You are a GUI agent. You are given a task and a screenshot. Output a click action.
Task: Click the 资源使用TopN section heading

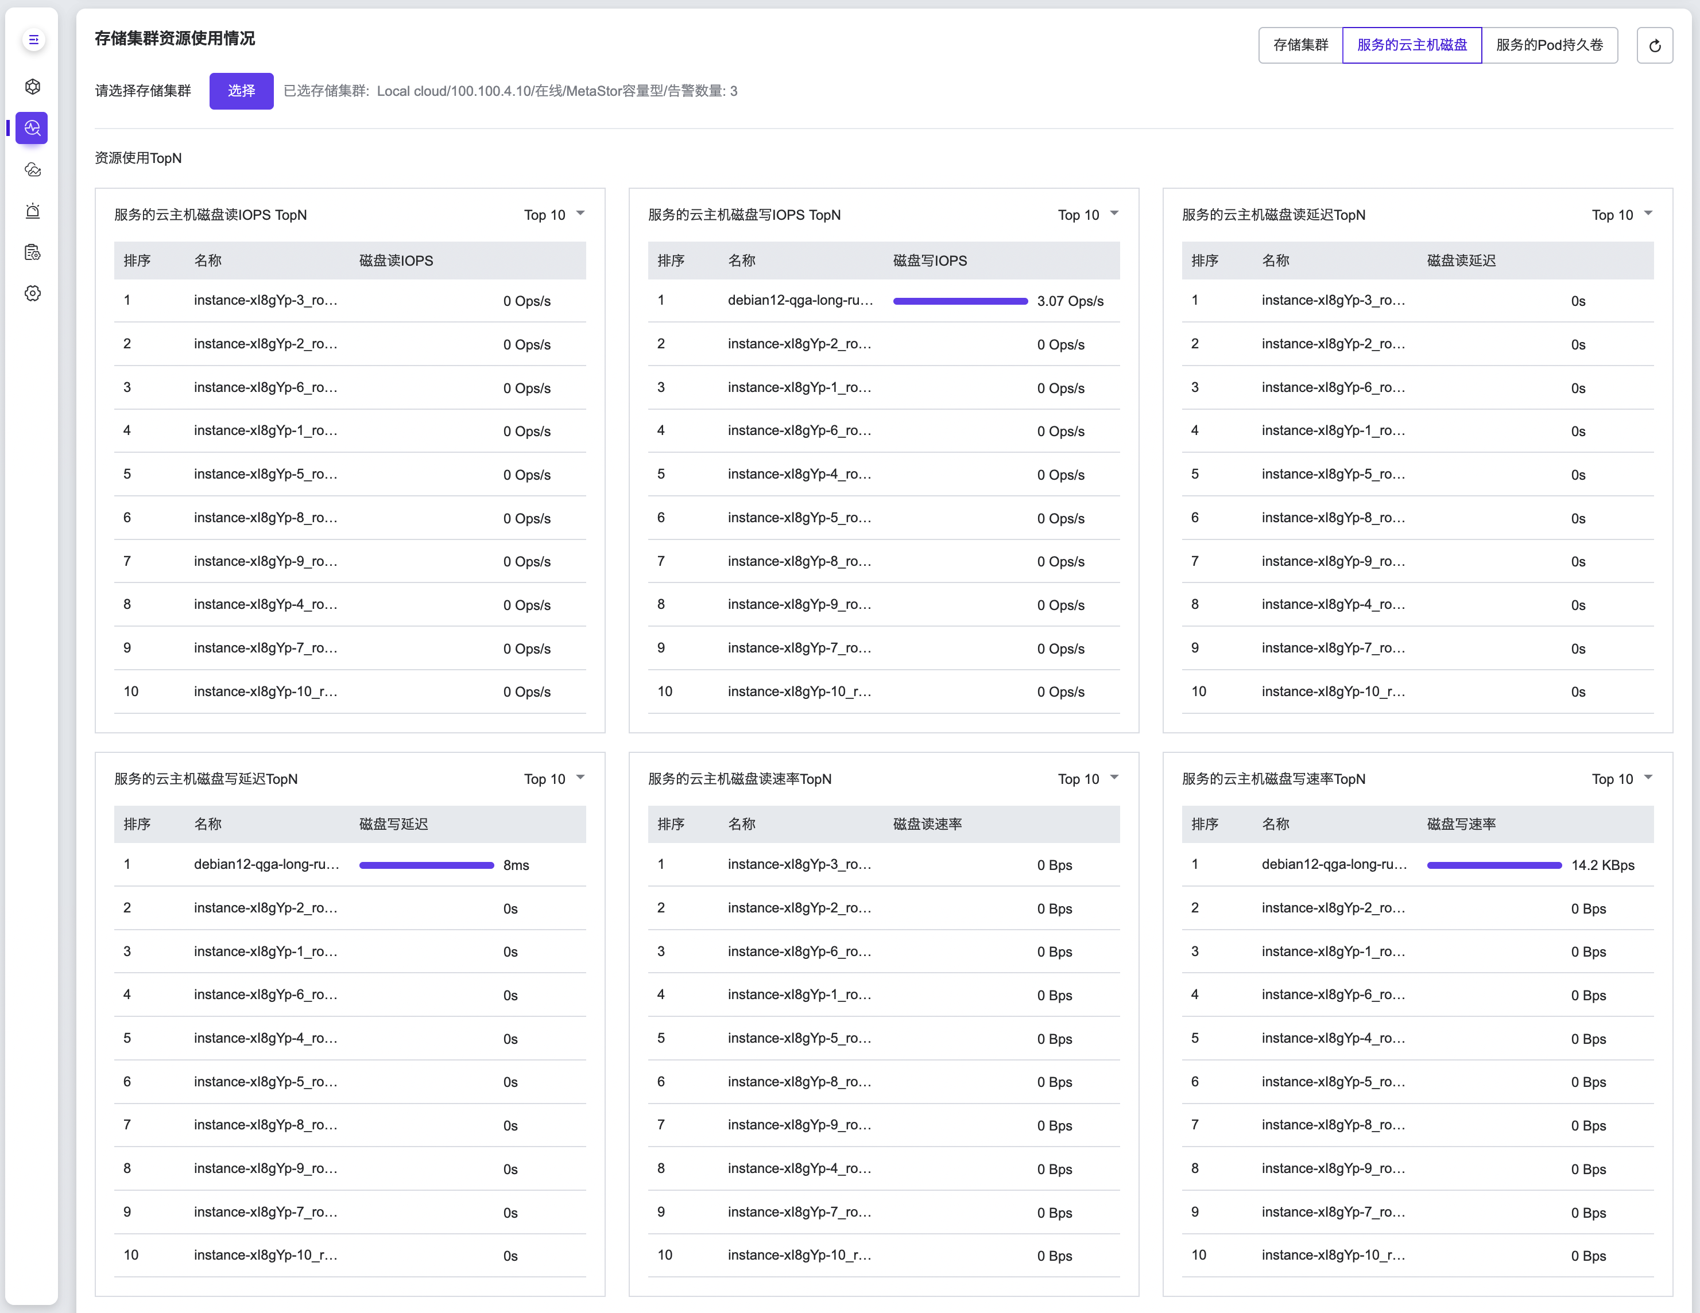tap(138, 158)
